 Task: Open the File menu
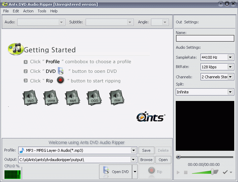click(6, 11)
